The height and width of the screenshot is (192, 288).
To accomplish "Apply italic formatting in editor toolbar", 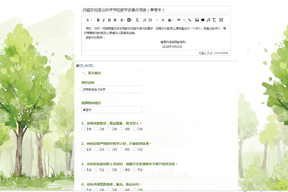I will 103,20.
